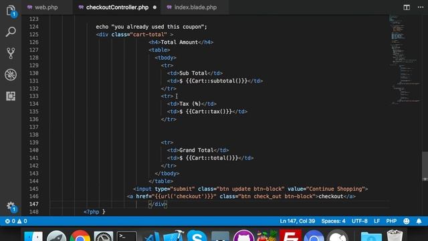Switch to the index.blade.php tab

click(x=195, y=7)
